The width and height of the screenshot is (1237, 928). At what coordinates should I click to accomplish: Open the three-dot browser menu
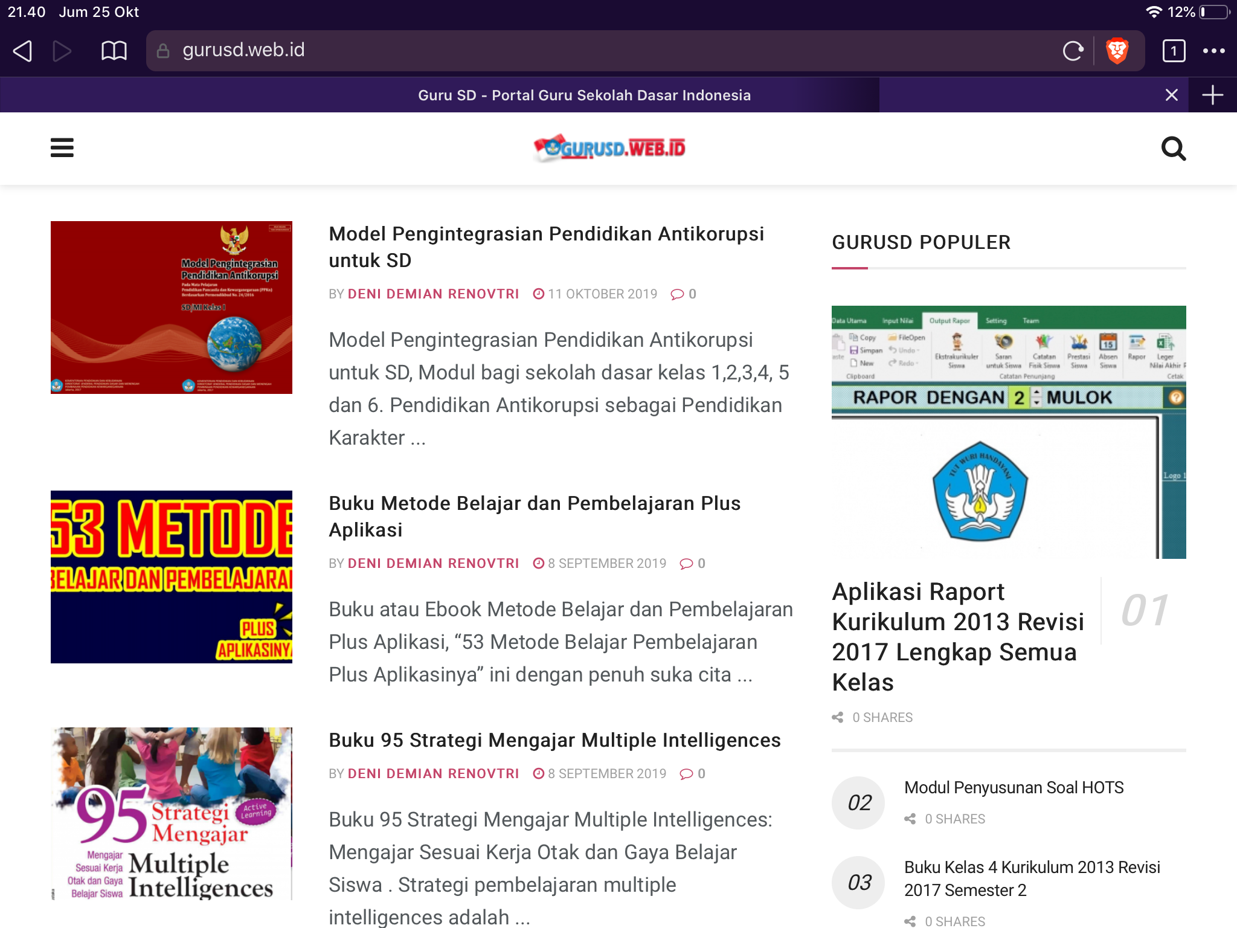click(x=1213, y=51)
